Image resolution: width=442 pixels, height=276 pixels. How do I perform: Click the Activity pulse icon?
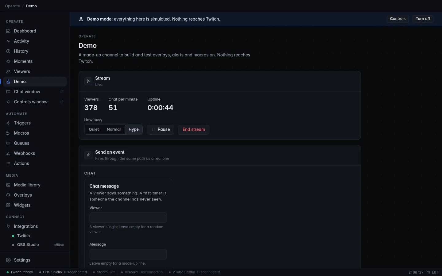tap(8, 41)
